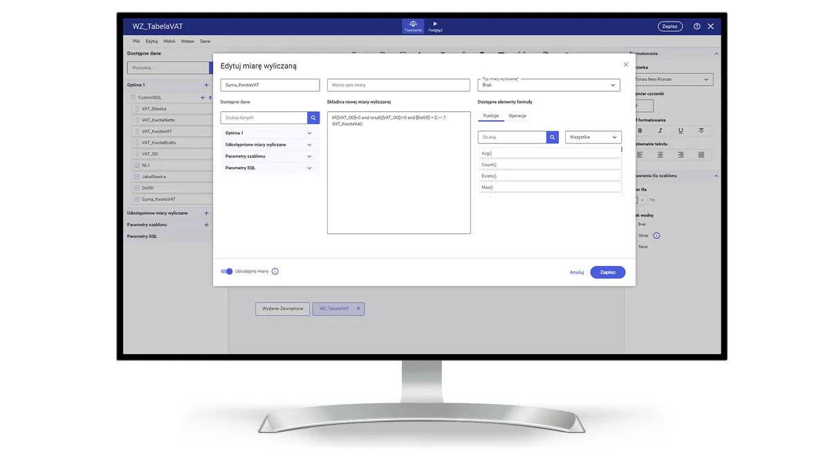Viewport: 830px width, 464px height.
Task: Click sort arrows beside CustomSQL
Action: click(x=210, y=97)
